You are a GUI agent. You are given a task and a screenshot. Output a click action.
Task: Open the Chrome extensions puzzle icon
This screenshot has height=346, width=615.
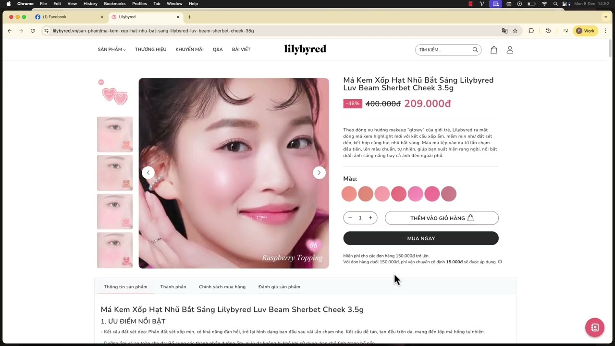(531, 31)
